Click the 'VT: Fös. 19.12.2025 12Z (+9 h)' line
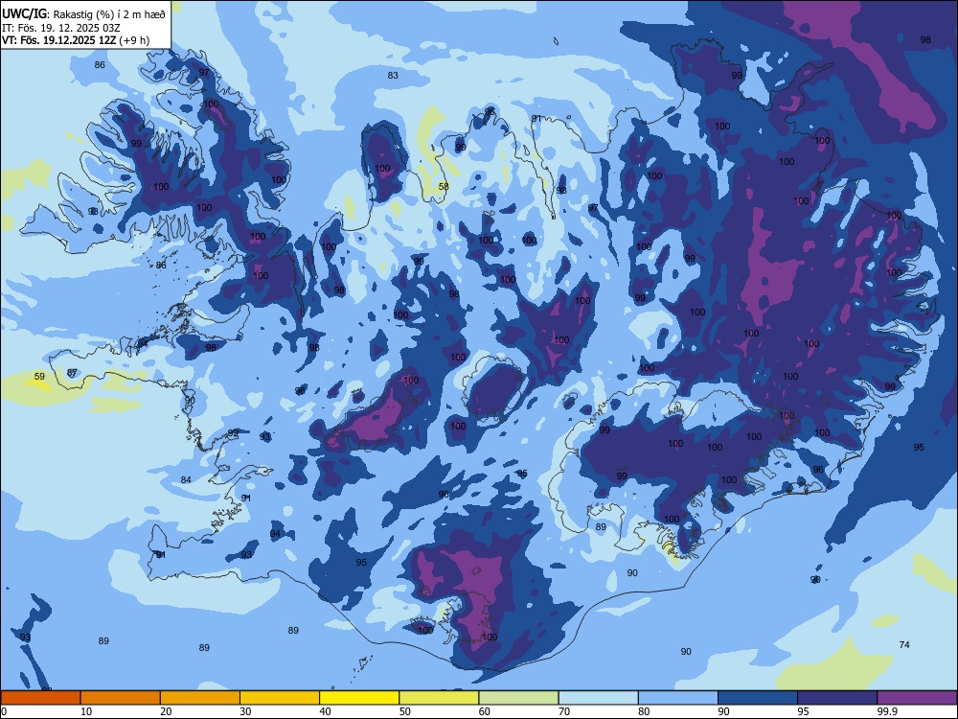Image resolution: width=958 pixels, height=719 pixels. (x=76, y=40)
